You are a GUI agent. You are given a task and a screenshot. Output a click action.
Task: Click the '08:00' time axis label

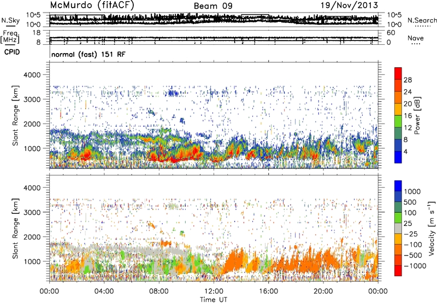[159, 292]
